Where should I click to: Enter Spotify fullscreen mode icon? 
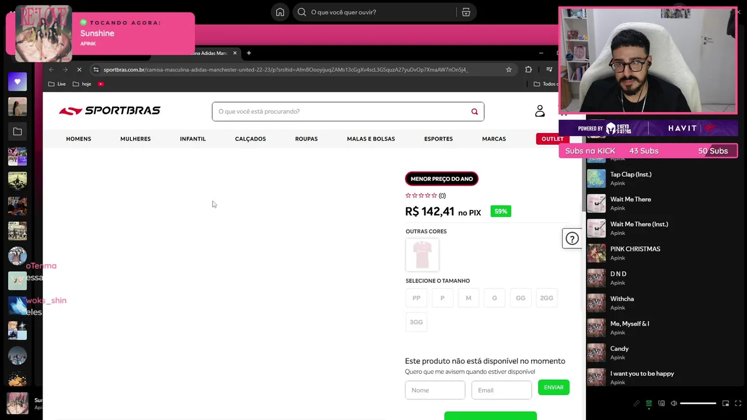click(x=739, y=403)
